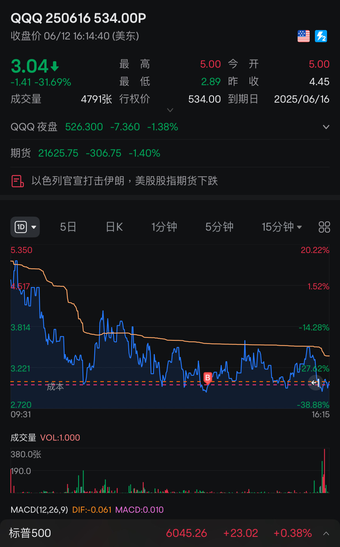The image size is (340, 547).
Task: Open QQQ 夜盘 526.300 quote row
Action: tap(170, 127)
